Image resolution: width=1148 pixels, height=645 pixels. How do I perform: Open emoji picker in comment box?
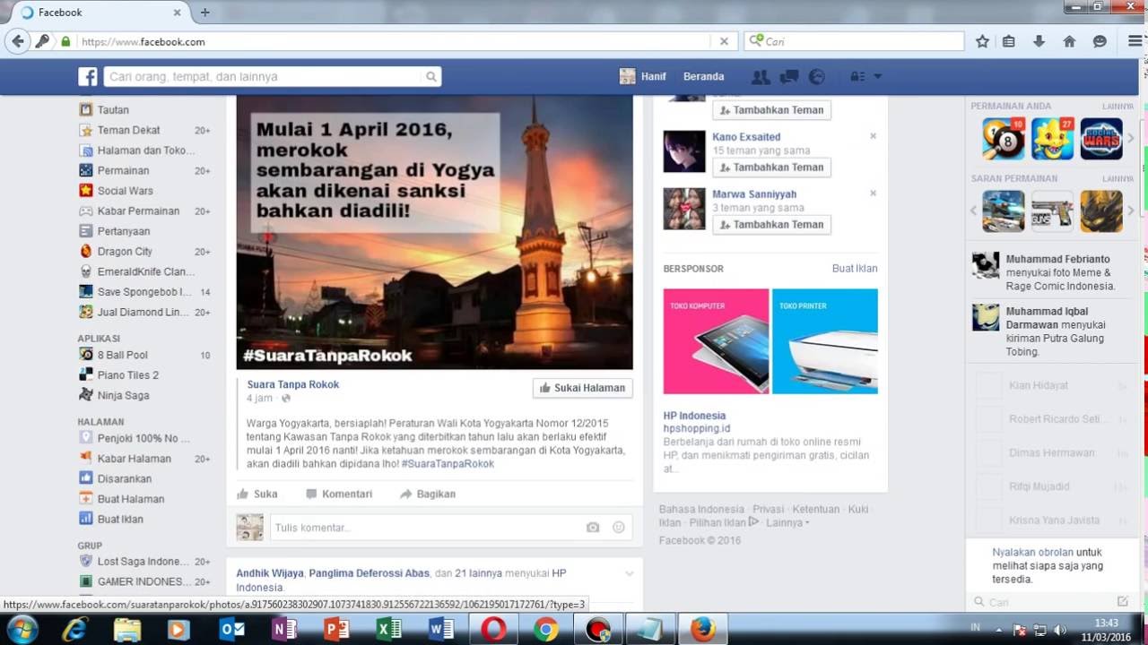(x=618, y=528)
